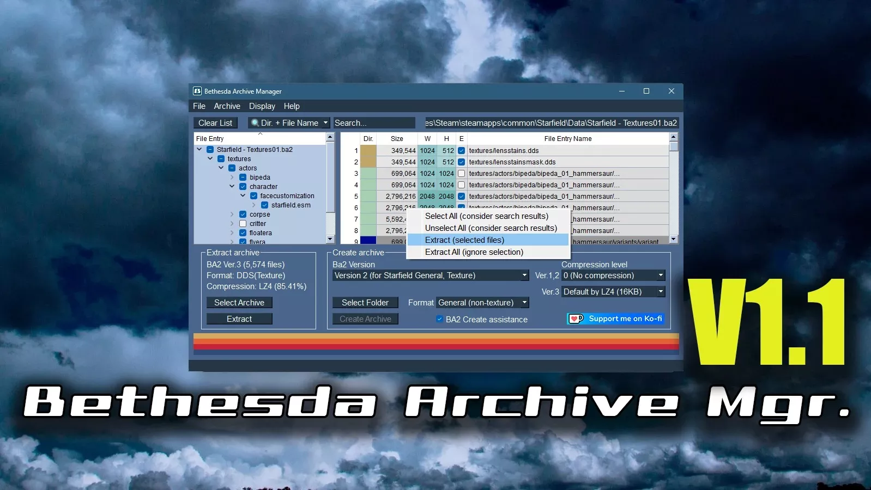Viewport: 871px width, 490px height.
Task: Click the file table vertical scrollbar thumb
Action: pos(674,146)
